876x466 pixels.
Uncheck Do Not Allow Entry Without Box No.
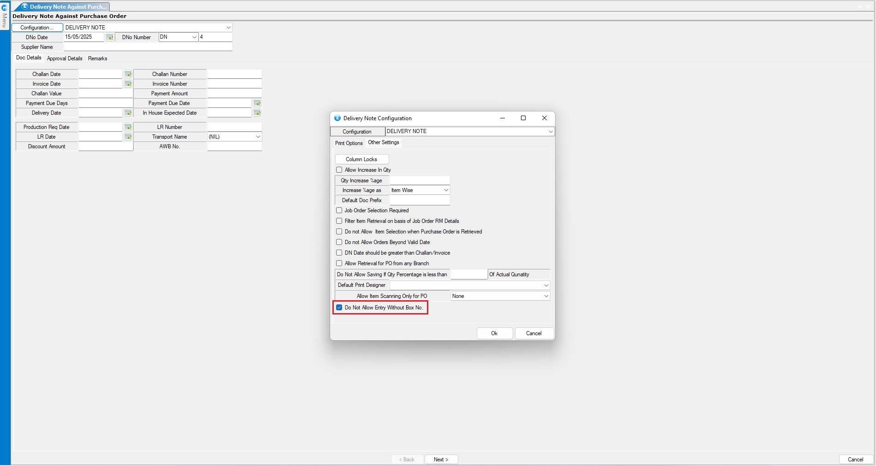[339, 308]
